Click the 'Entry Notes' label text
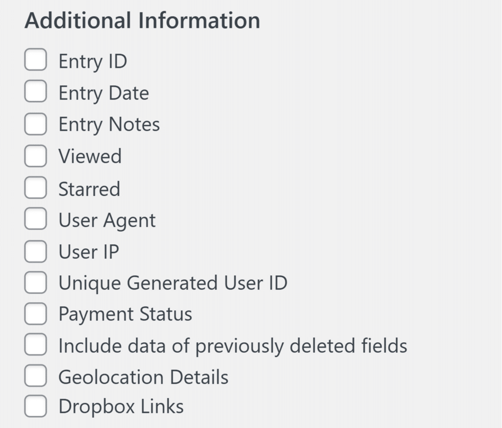The width and height of the screenshot is (502, 428). (x=109, y=124)
